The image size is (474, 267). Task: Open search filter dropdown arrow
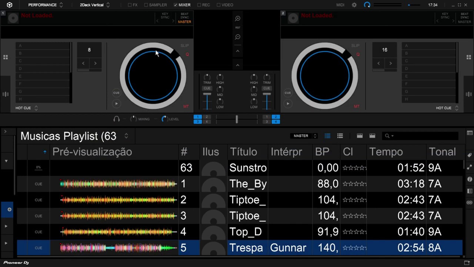click(x=392, y=136)
